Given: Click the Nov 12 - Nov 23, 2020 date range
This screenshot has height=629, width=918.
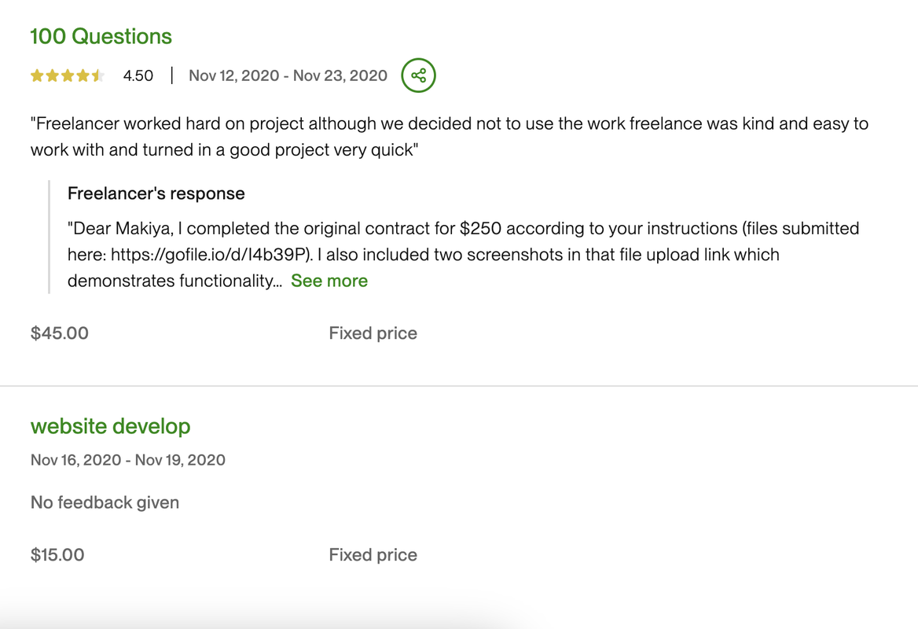Looking at the screenshot, I should (x=288, y=75).
